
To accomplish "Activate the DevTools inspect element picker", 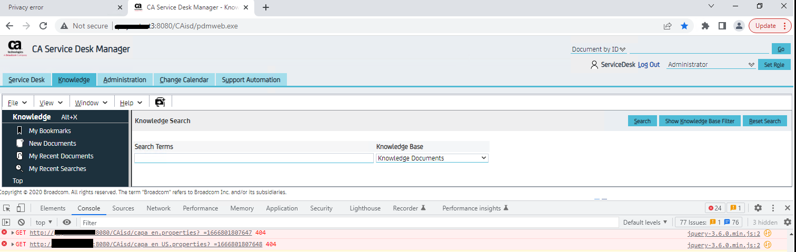I will (x=7, y=208).
